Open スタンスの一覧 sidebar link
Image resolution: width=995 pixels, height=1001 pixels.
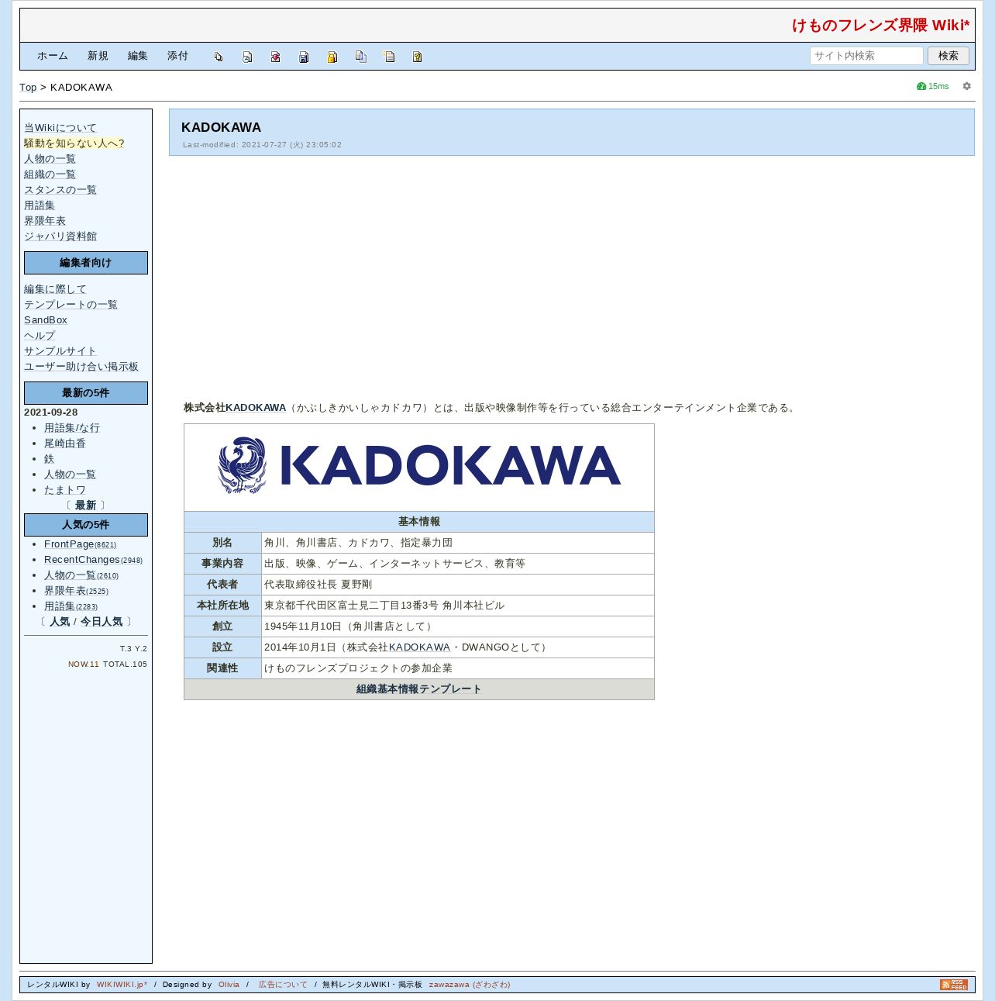coord(60,190)
